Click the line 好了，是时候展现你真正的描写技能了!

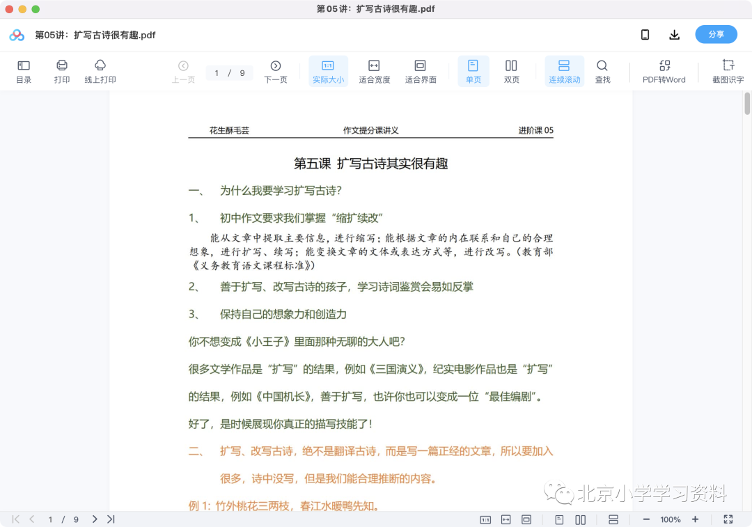[x=281, y=425]
